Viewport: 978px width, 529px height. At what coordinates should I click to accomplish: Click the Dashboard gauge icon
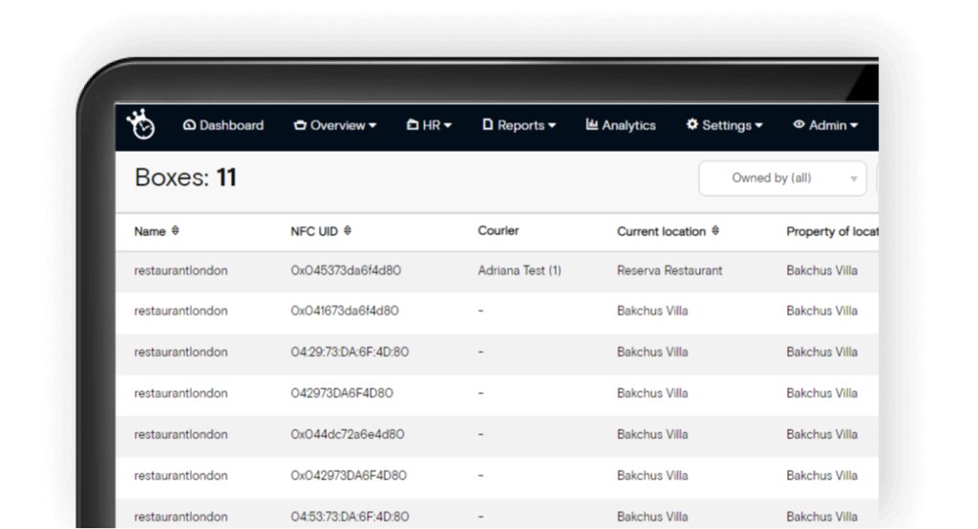point(189,125)
